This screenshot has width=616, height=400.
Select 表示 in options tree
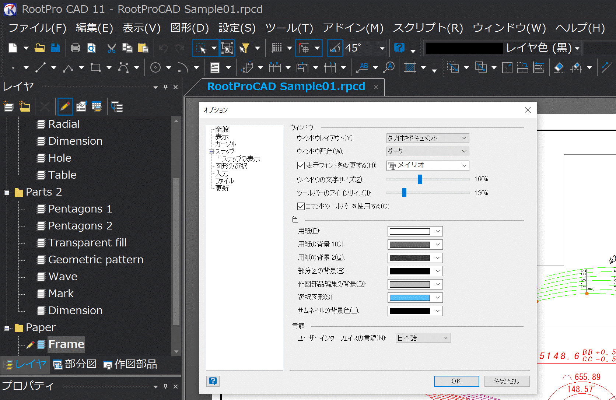[x=222, y=137]
